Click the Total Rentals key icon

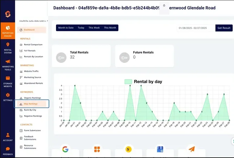point(61,58)
